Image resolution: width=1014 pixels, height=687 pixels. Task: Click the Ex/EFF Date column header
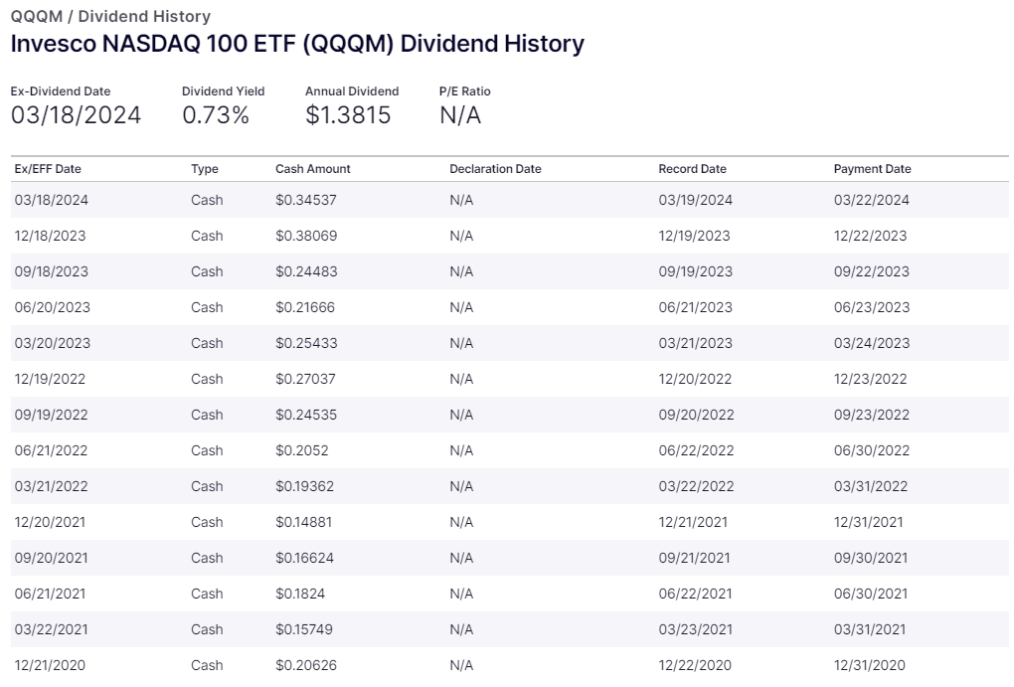(x=48, y=169)
